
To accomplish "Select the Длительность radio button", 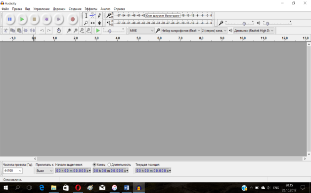I will click(x=109, y=164).
